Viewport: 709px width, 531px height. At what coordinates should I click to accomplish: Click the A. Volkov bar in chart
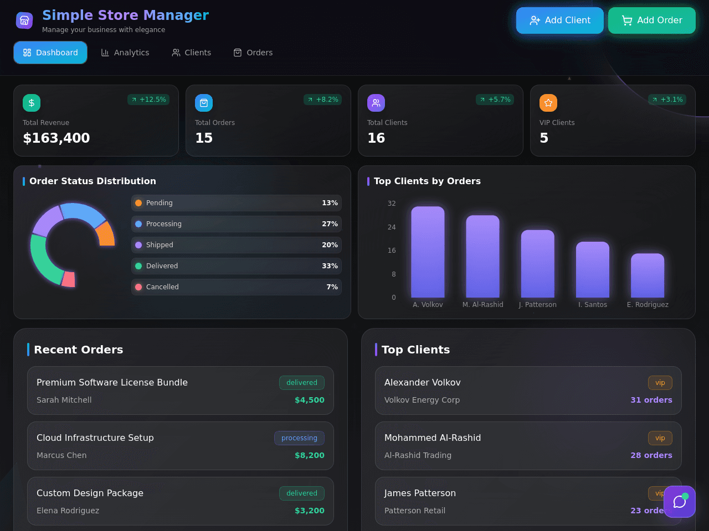pyautogui.click(x=428, y=252)
